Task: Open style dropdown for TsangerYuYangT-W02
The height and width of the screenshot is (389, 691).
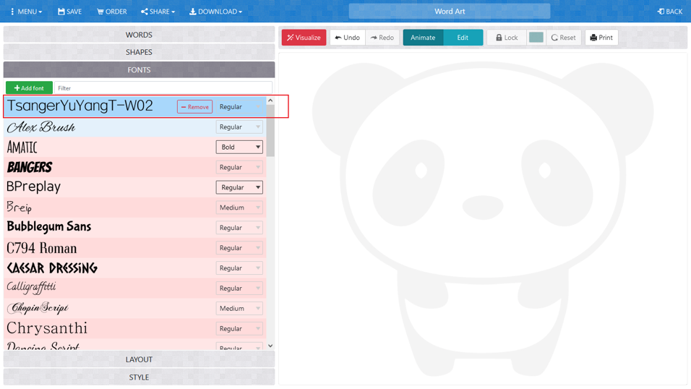Action: click(239, 107)
